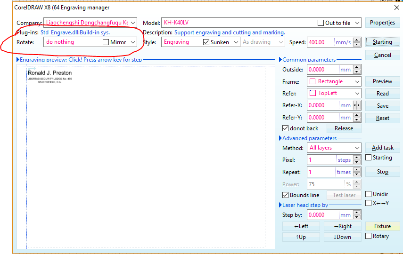The image size is (403, 254).
Task: Move laser head with Down arrow button
Action: [x=343, y=237]
